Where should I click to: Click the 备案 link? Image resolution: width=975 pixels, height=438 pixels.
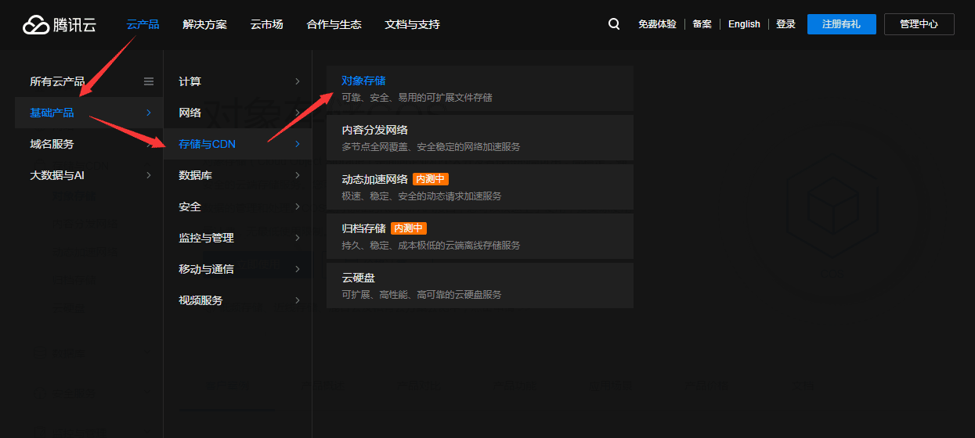(x=702, y=24)
